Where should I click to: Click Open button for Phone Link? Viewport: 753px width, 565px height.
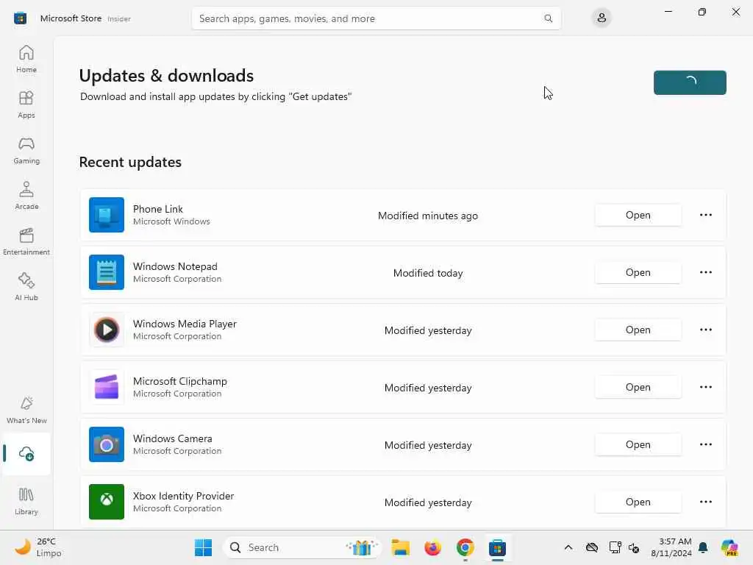tap(638, 215)
